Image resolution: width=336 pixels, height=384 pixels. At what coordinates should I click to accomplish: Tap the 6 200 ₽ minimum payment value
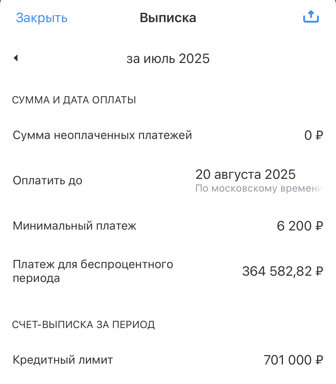point(300,226)
